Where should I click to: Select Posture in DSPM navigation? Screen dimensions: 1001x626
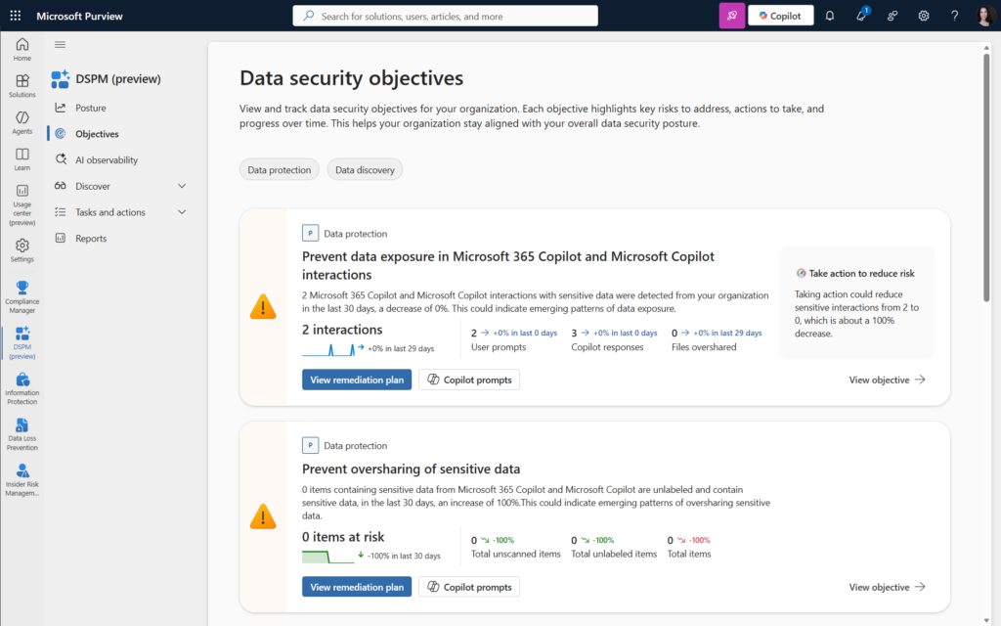click(x=91, y=108)
